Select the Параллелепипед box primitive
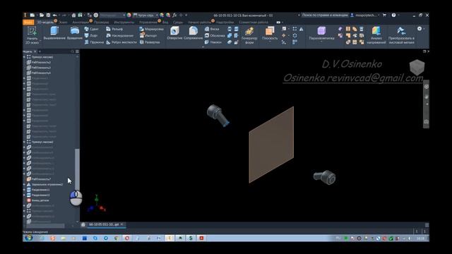This screenshot has width=452, height=254. [321, 33]
